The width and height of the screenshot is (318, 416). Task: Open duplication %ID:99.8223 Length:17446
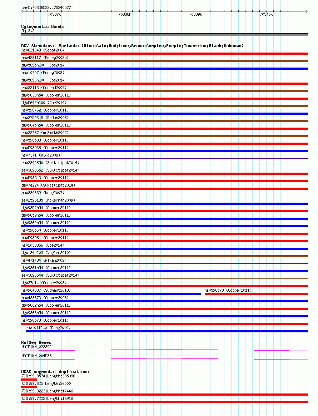[47, 391]
